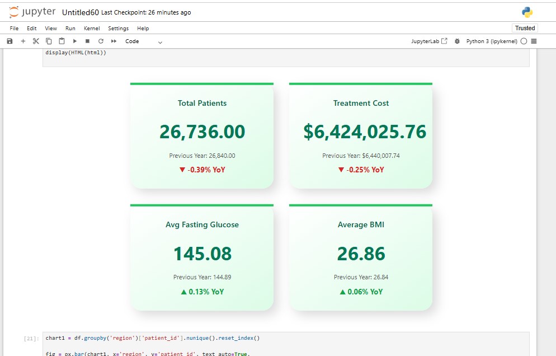Image resolution: width=556 pixels, height=356 pixels.
Task: Open the Kernel menu
Action: [92, 29]
